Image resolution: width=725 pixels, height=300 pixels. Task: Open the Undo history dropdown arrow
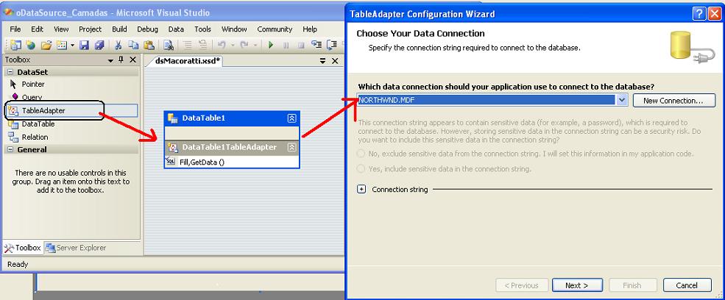pos(232,45)
